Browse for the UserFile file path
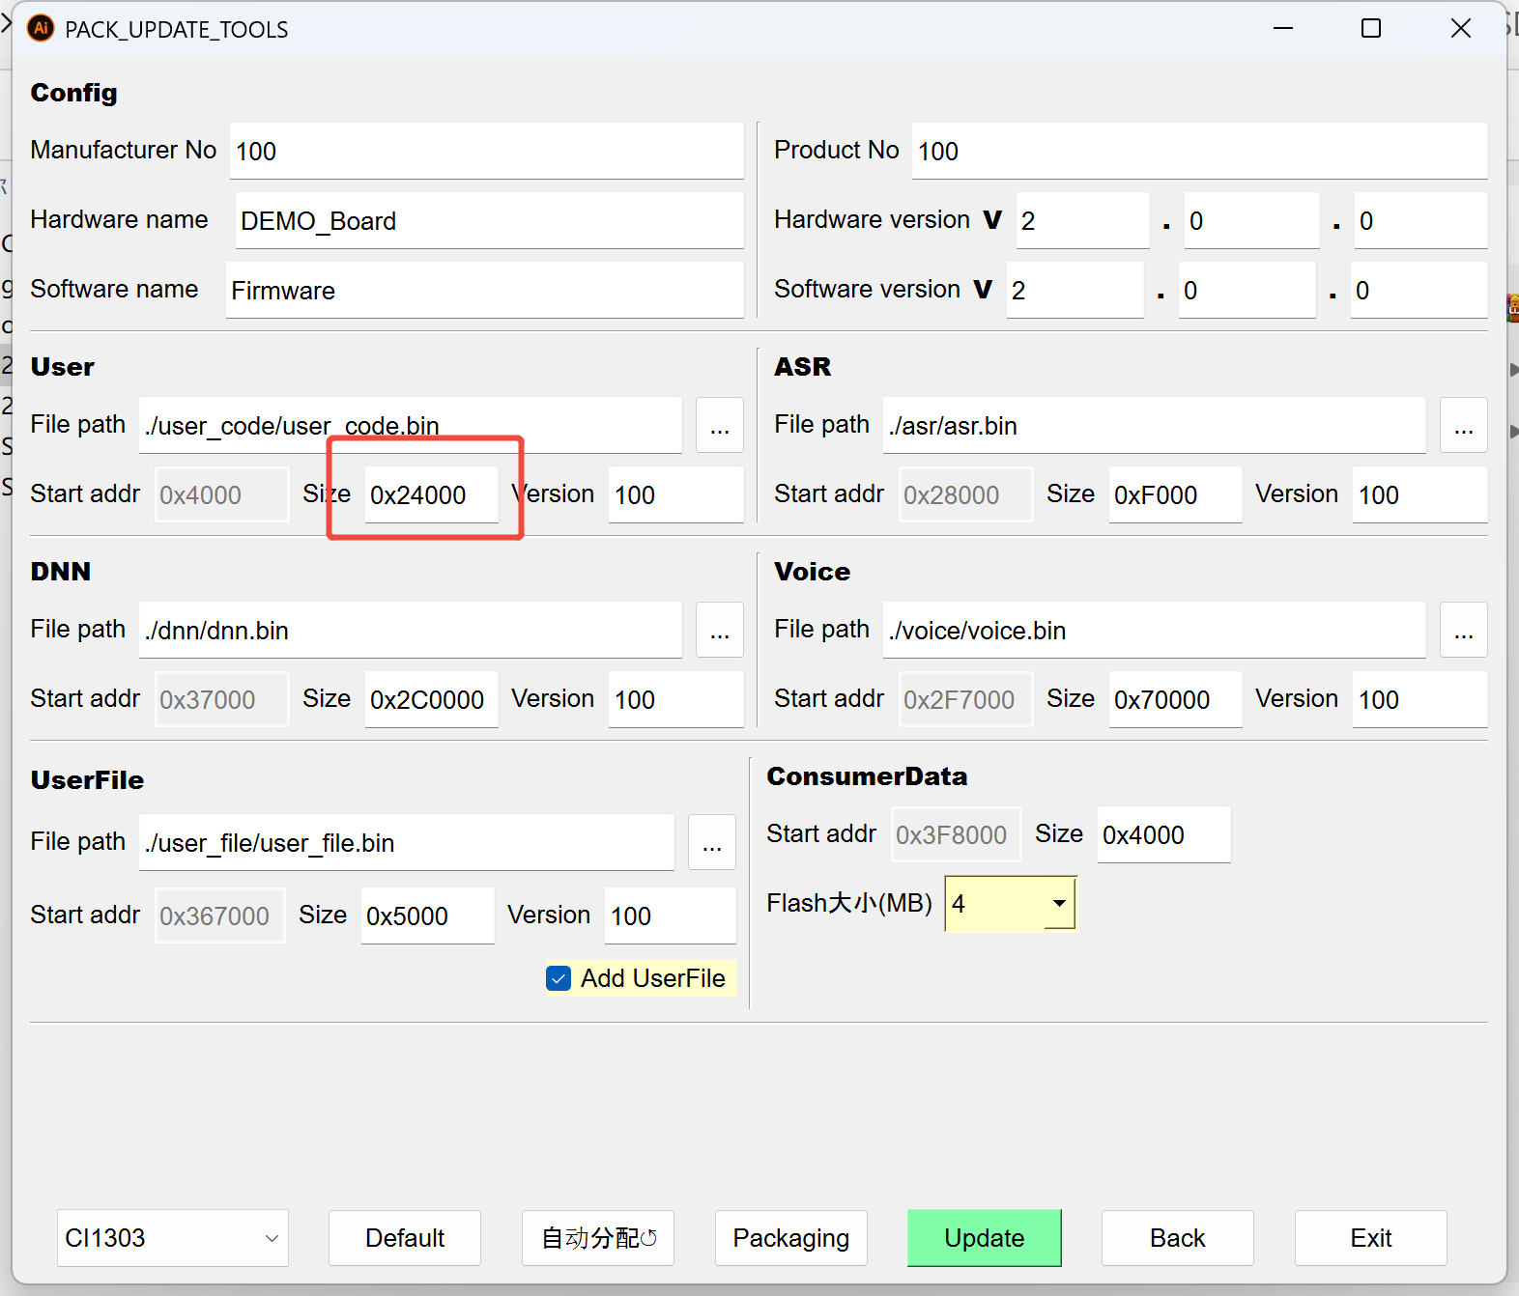 [711, 843]
